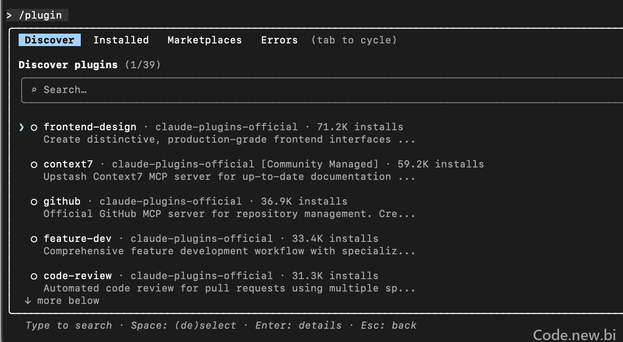The height and width of the screenshot is (342, 623).
Task: Switch to the Installed tab
Action: point(121,40)
